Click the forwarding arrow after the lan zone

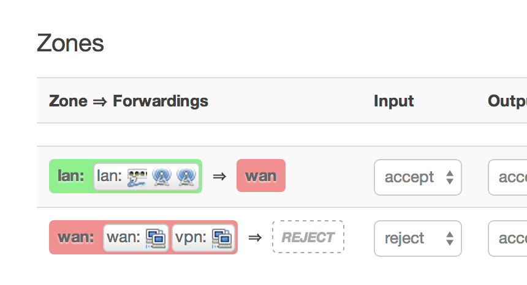[x=219, y=177]
